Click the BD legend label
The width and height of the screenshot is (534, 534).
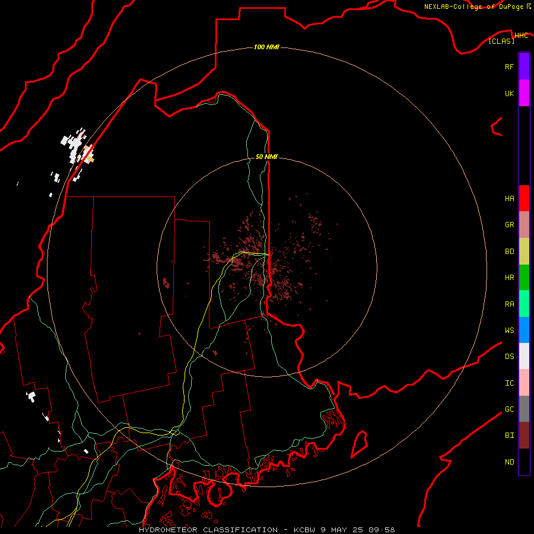point(509,252)
